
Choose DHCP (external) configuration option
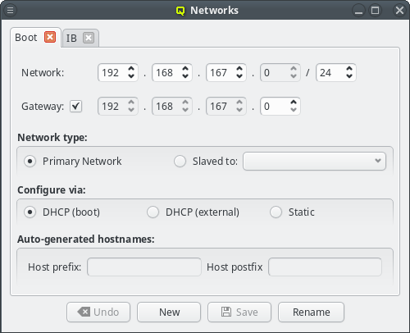click(x=153, y=212)
